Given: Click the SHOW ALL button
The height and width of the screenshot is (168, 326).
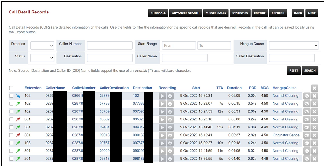Looking at the screenshot, I should [158, 13].
